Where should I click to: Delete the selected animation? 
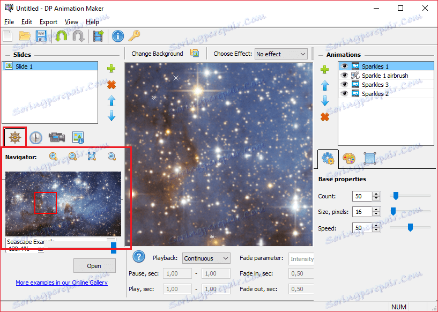click(x=324, y=117)
